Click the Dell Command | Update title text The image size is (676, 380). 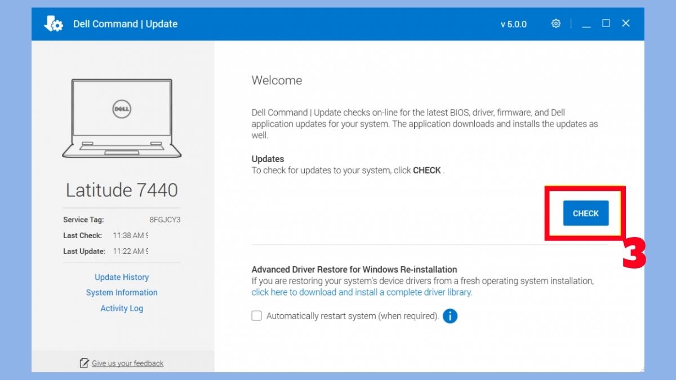coord(125,24)
